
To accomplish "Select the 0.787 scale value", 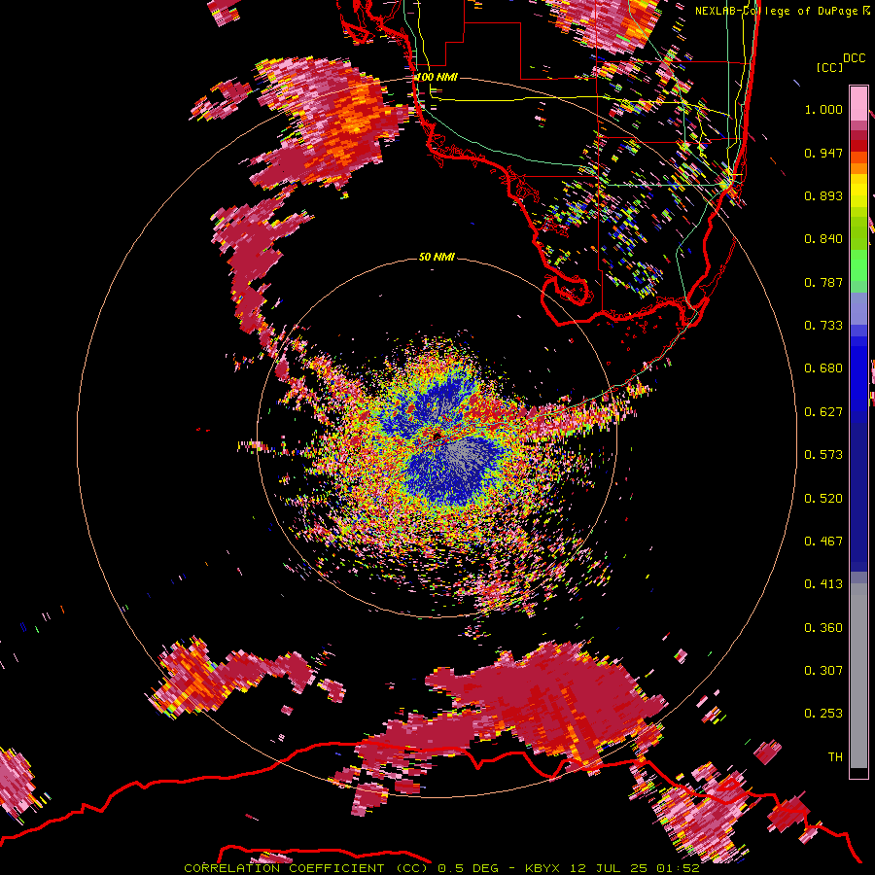I will [823, 282].
